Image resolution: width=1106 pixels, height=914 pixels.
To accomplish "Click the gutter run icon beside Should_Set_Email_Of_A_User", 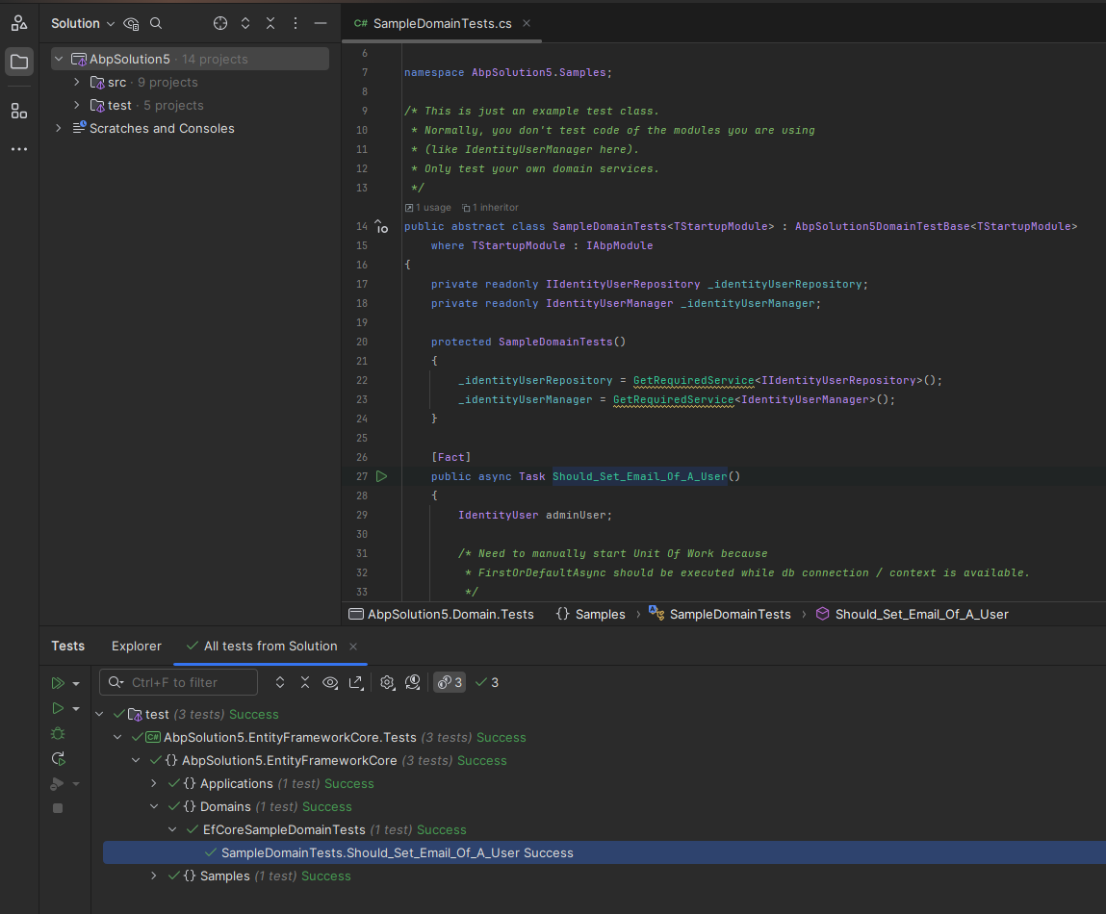I will pos(382,476).
